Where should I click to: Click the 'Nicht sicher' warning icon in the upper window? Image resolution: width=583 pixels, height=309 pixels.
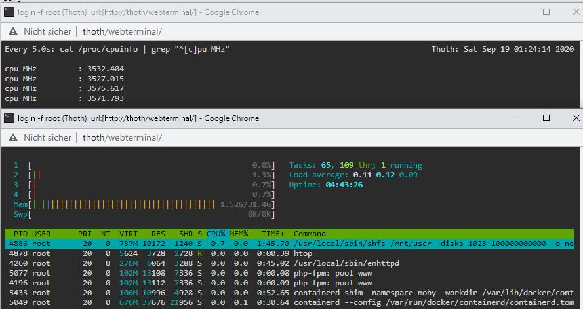click(13, 31)
